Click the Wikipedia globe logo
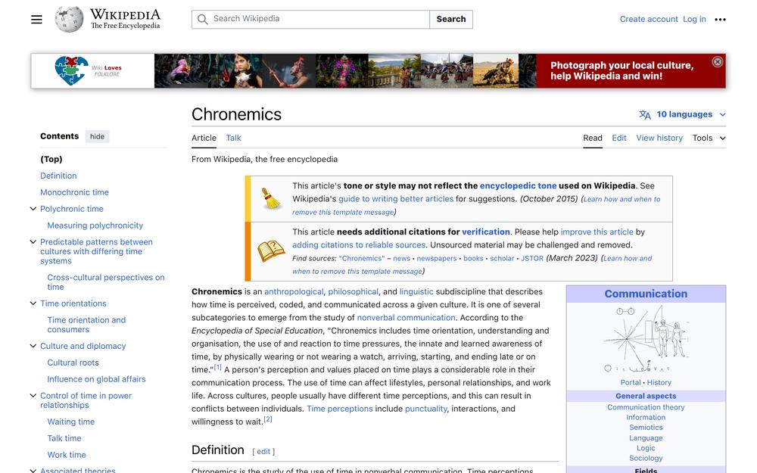Viewport: 757px width, 473px height. coord(69,20)
